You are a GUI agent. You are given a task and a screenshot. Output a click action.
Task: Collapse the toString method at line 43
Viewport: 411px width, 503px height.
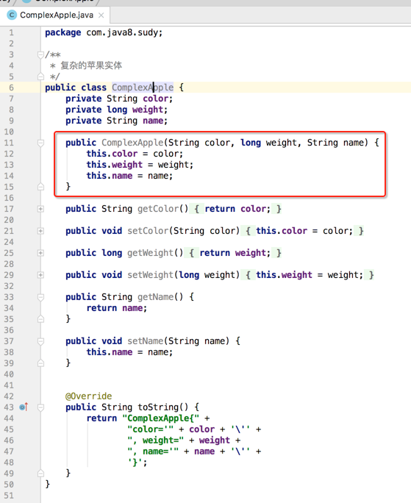coord(40,407)
